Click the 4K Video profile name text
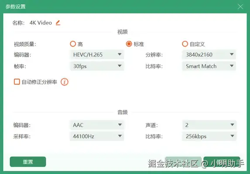The image size is (250, 174). coord(41,23)
